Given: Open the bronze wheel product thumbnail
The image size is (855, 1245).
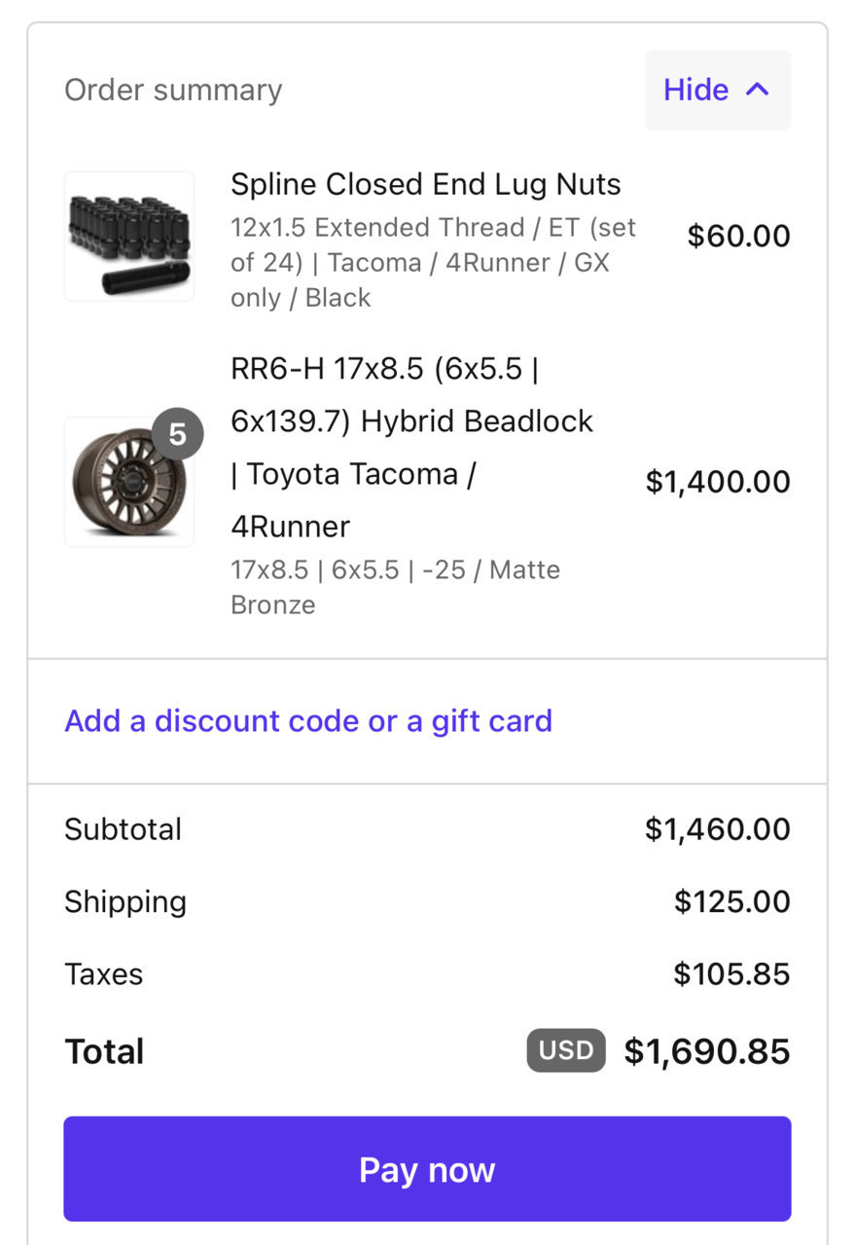Looking at the screenshot, I should pyautogui.click(x=129, y=482).
